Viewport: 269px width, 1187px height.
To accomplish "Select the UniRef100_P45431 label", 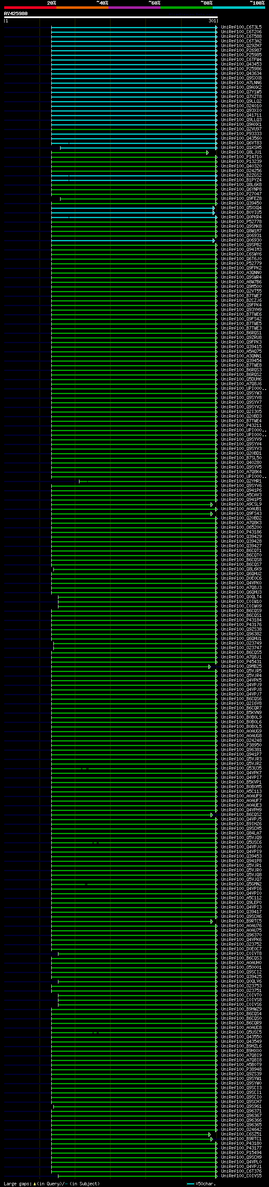I will pos(241,662).
